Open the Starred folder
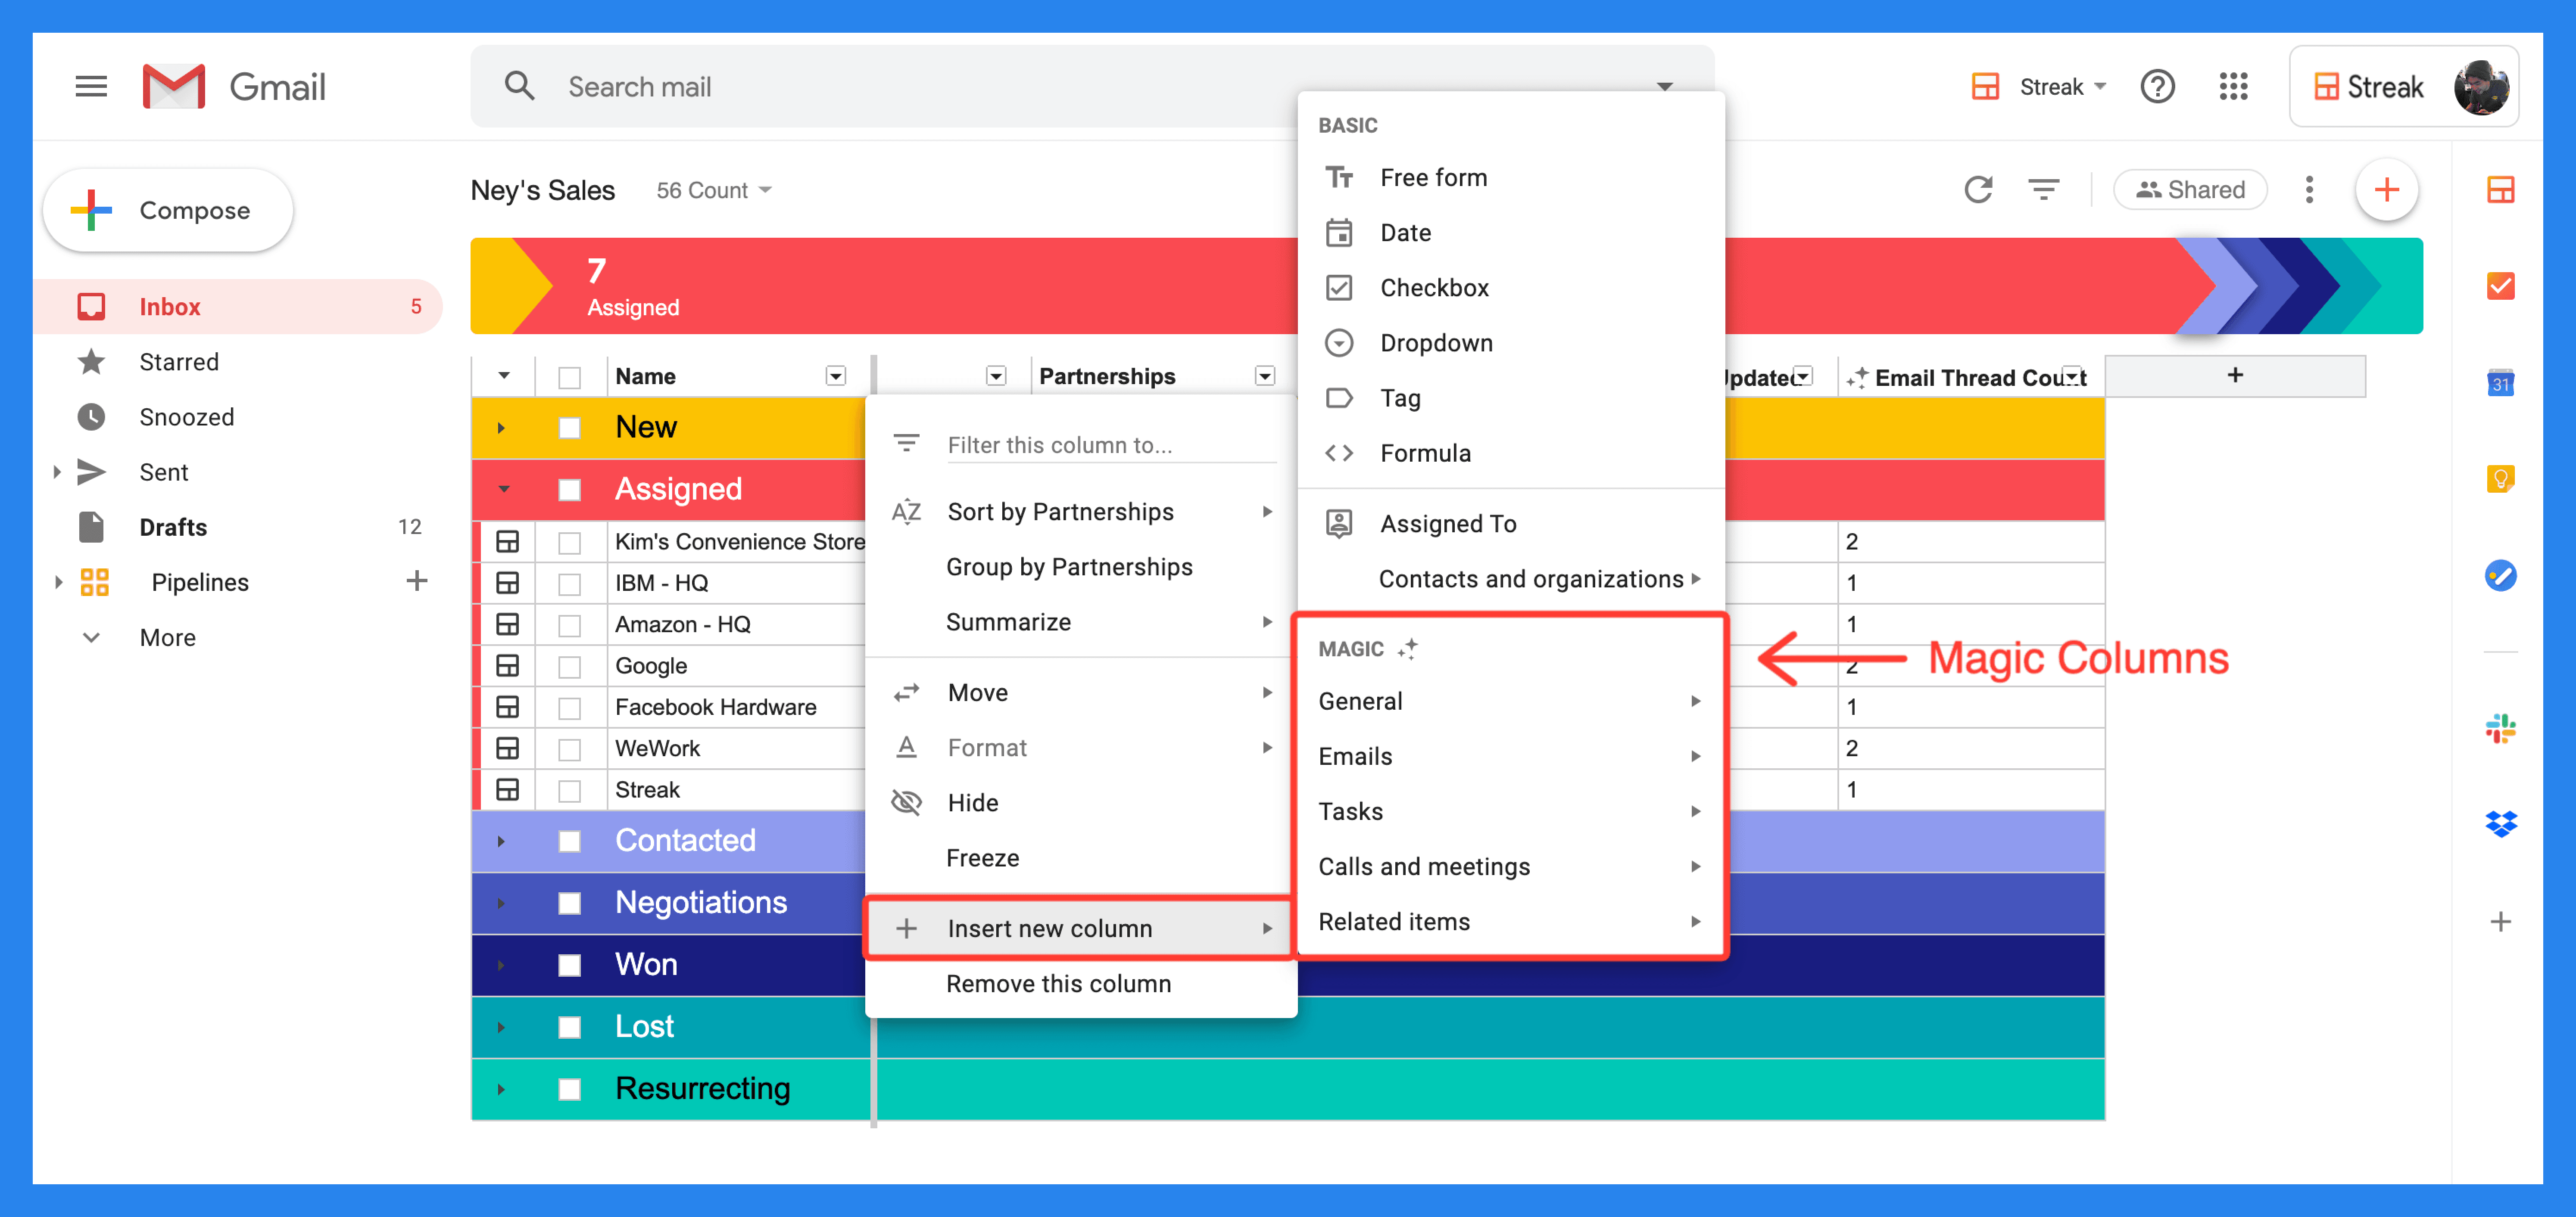The height and width of the screenshot is (1217, 2576). click(237, 362)
